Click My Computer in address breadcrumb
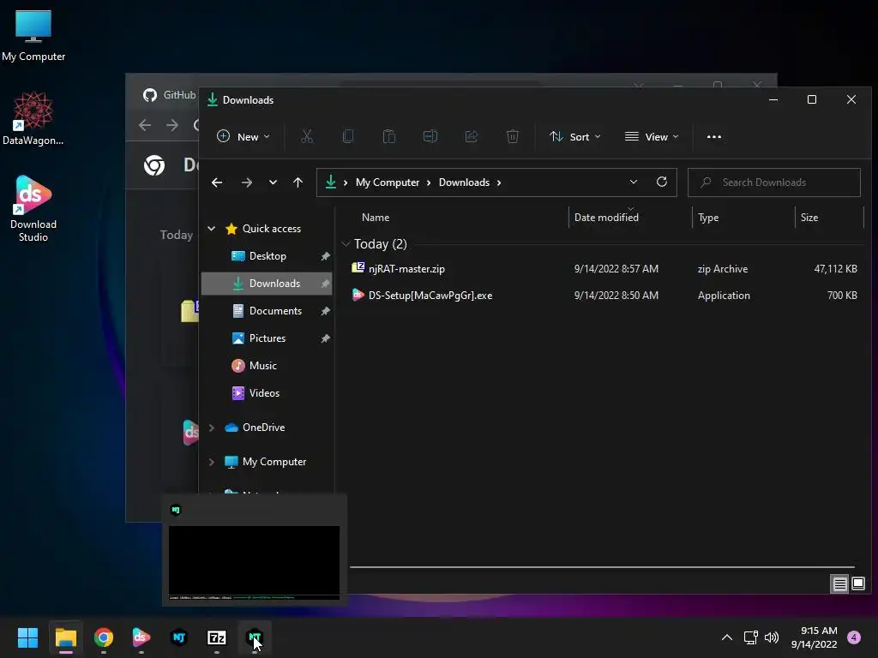The image size is (878, 658). pyautogui.click(x=388, y=182)
